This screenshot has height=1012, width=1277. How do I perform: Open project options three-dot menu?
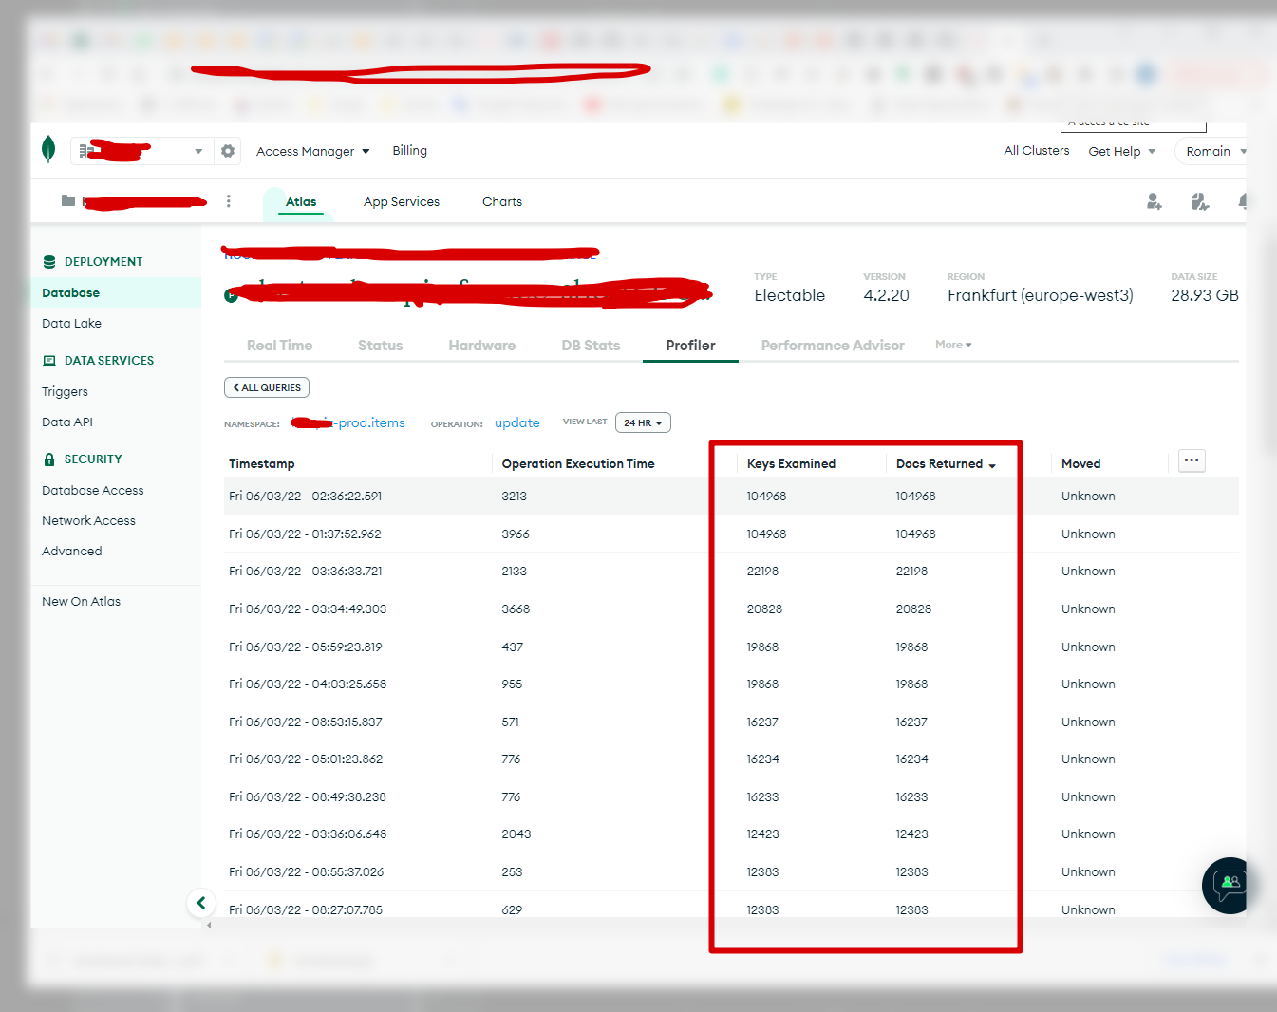[229, 201]
